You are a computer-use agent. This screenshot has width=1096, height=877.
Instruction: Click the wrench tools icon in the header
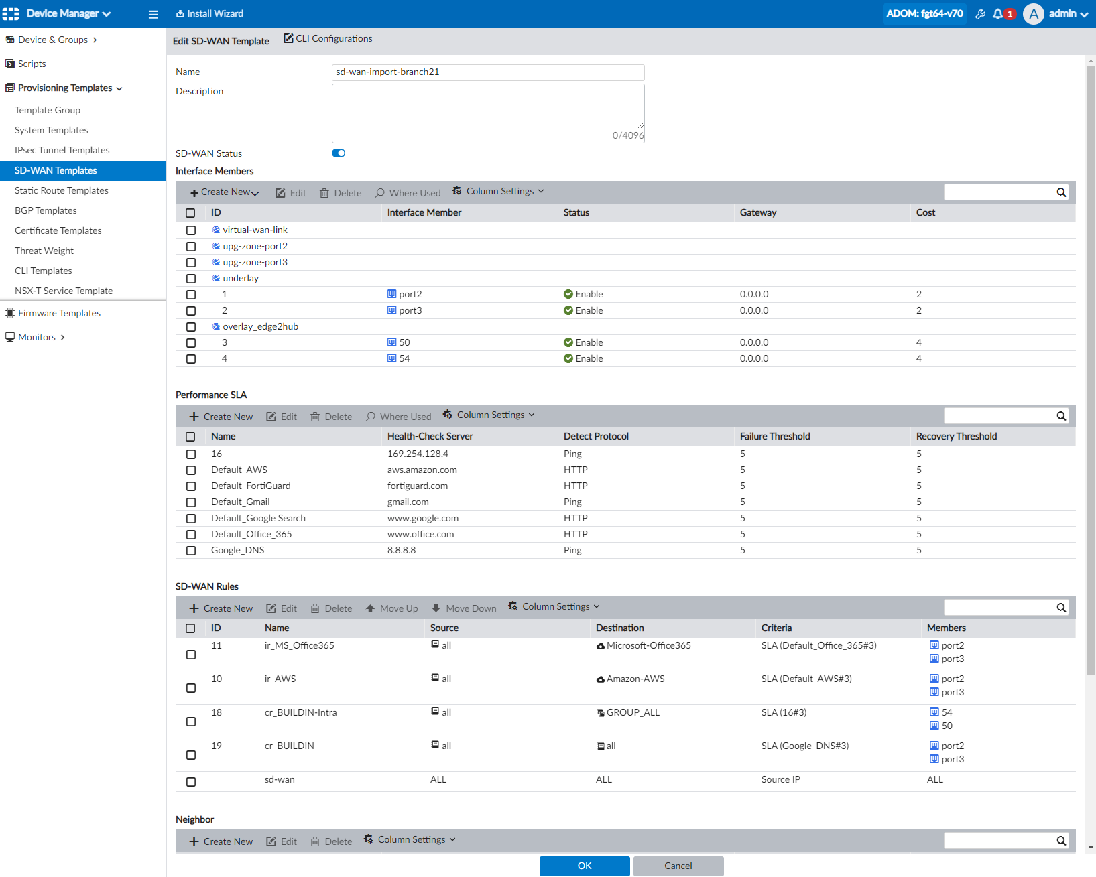980,13
